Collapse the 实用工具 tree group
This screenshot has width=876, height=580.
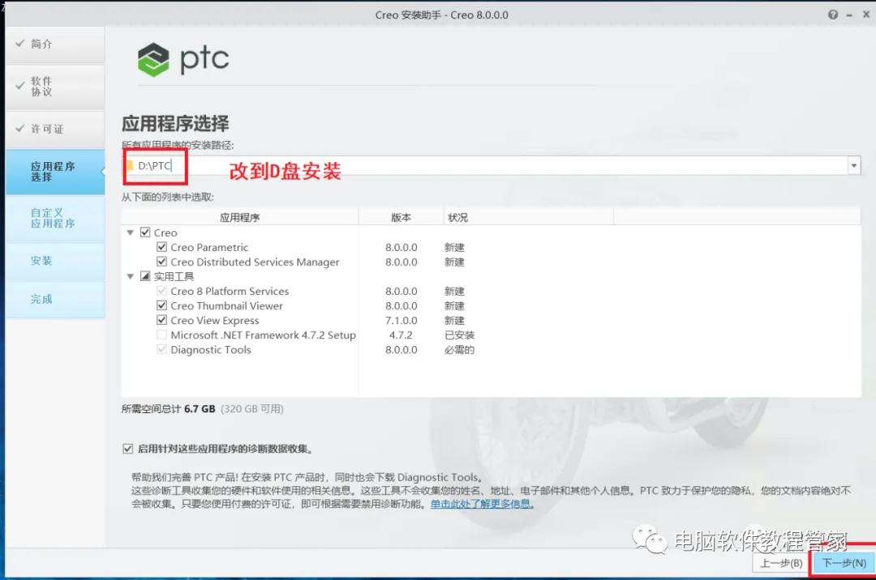pyautogui.click(x=130, y=276)
